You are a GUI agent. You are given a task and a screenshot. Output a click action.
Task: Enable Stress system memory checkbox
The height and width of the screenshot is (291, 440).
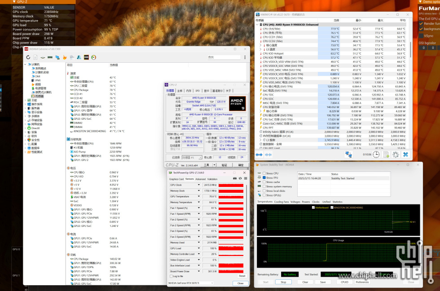pos(264,187)
